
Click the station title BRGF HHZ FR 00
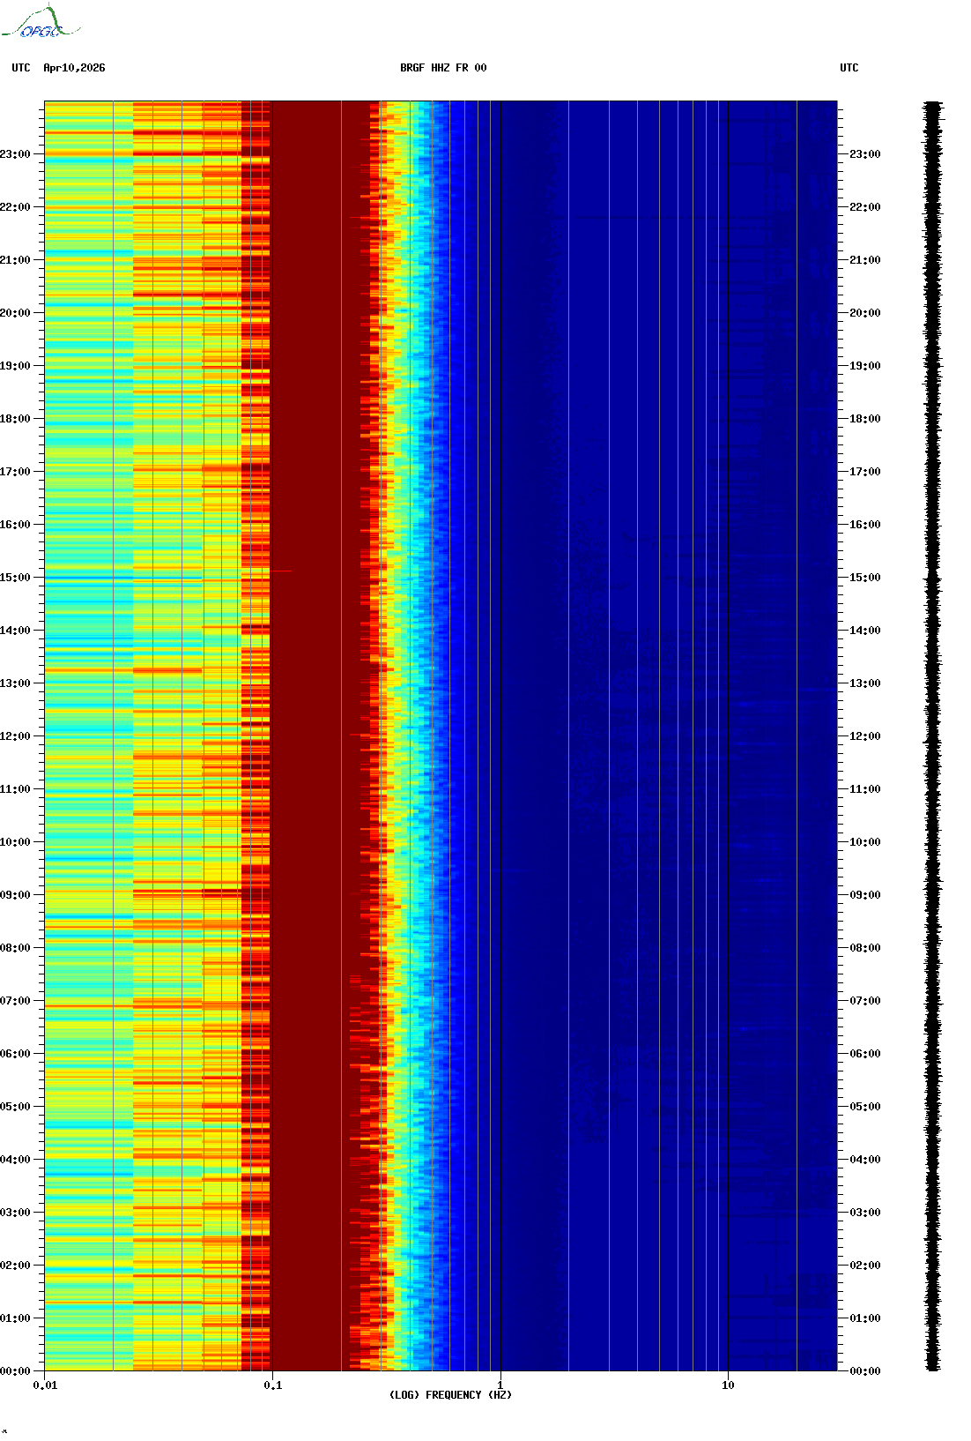tap(443, 68)
